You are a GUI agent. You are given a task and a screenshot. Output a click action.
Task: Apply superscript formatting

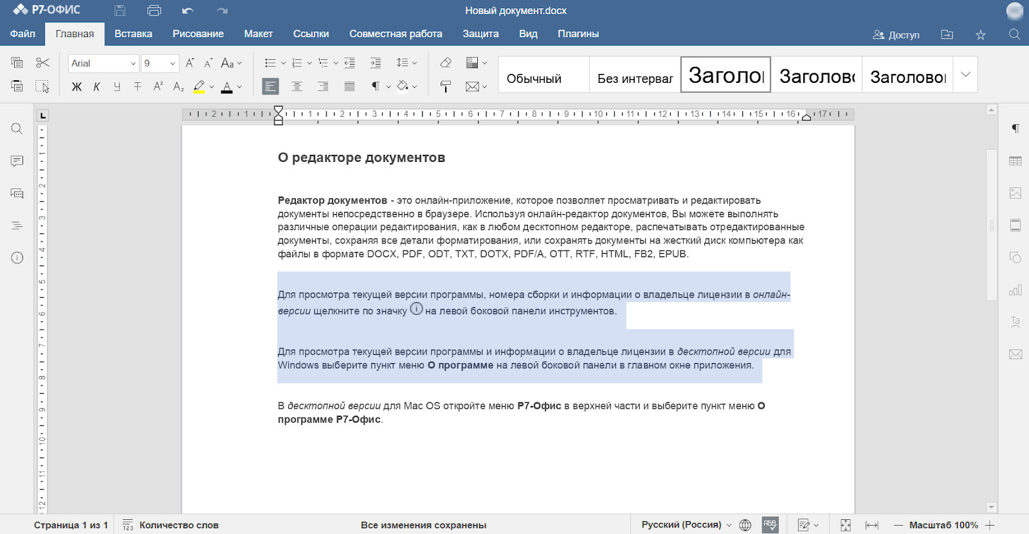pyautogui.click(x=158, y=86)
